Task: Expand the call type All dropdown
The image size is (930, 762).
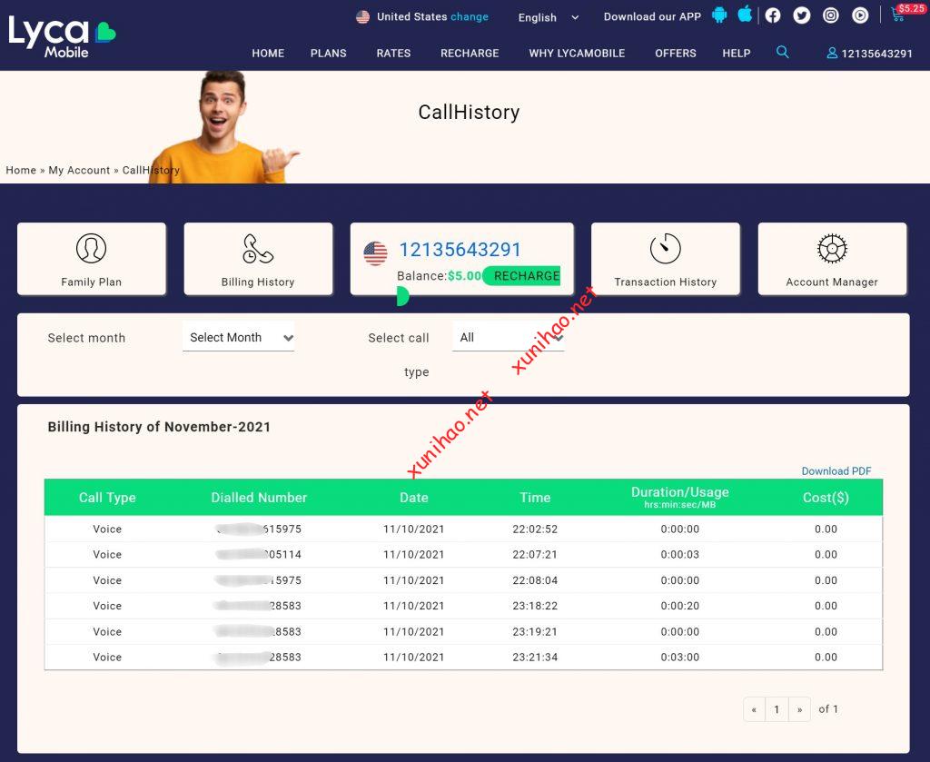Action: point(508,338)
